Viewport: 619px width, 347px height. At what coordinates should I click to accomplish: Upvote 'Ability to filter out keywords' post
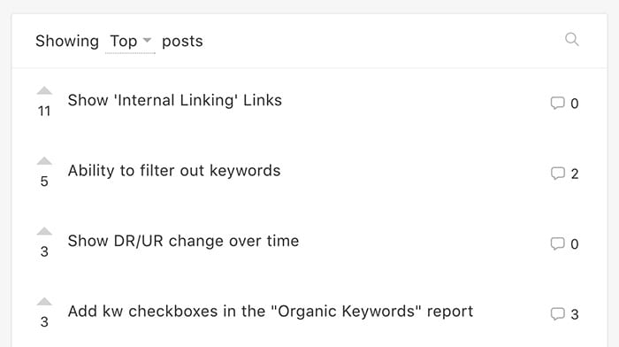point(44,160)
